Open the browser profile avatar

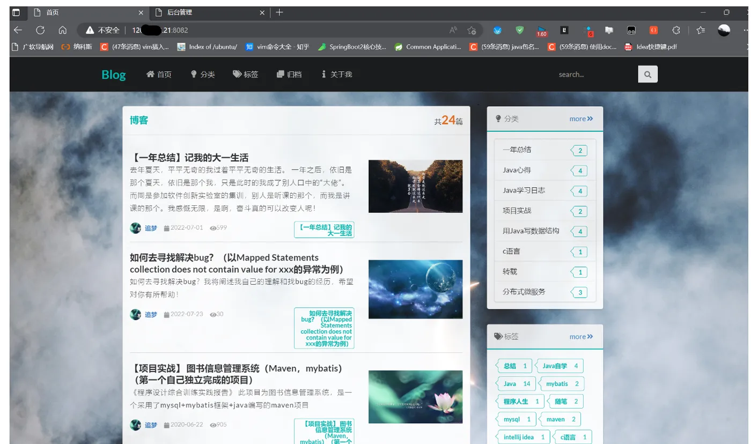(x=724, y=30)
